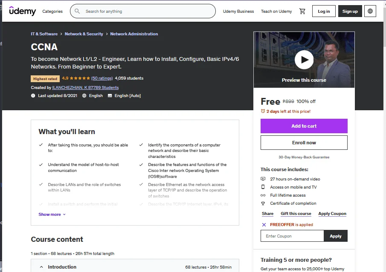Click the Enroll now button
The image size is (386, 272).
pos(304,143)
